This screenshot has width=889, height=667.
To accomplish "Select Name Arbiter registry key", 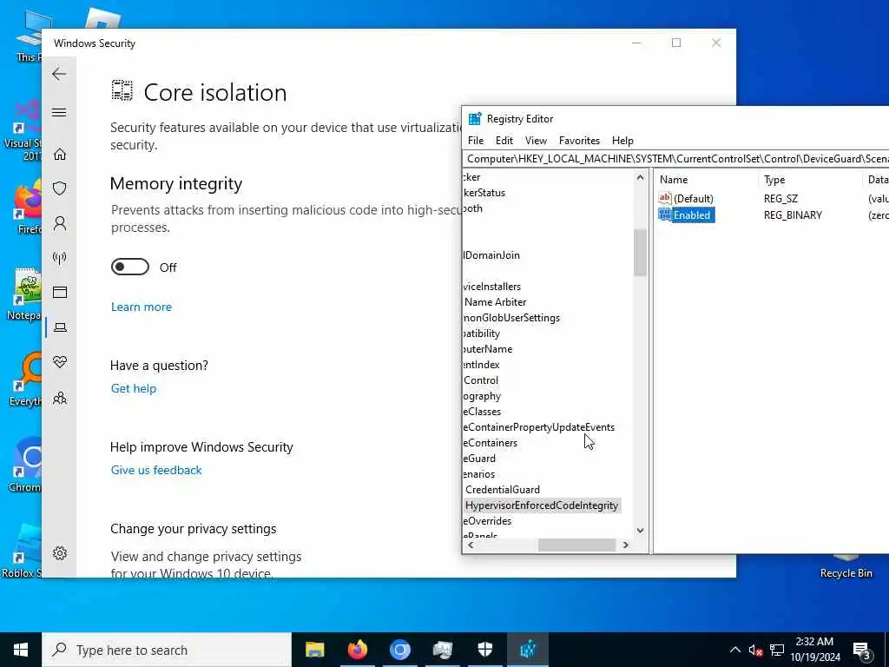I will 495,302.
